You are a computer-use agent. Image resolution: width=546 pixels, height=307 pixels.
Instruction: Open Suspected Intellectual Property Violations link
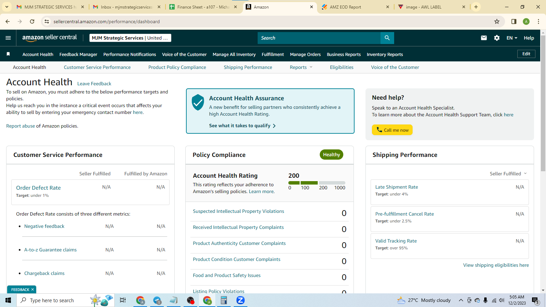click(239, 211)
